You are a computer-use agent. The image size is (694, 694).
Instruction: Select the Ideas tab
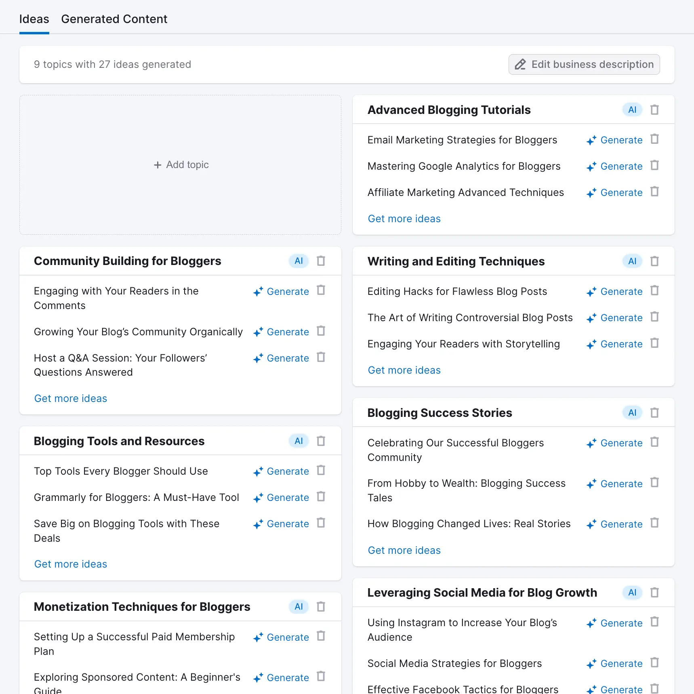coord(34,19)
